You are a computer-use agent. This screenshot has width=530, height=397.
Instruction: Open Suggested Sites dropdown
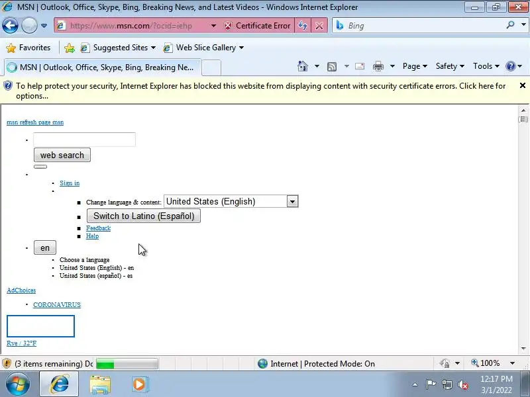[119, 48]
